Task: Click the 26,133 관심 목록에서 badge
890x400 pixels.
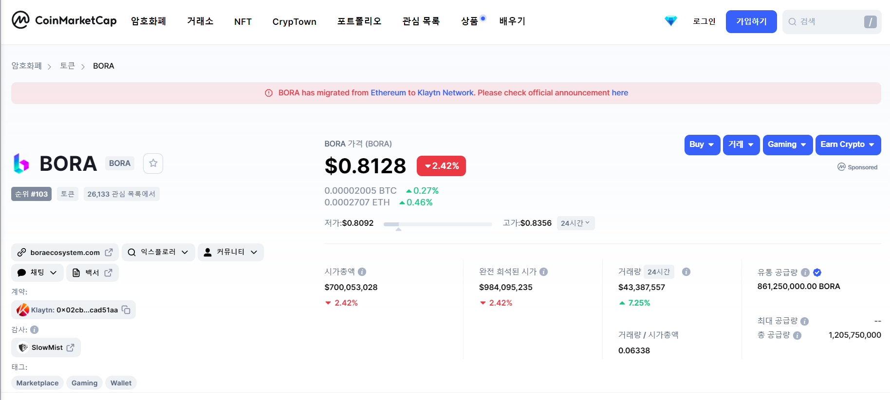Action: 121,194
